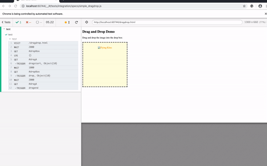Select the GET #dropBox command numbered 3
The height and width of the screenshot is (166, 267).
click(x=43, y=51)
